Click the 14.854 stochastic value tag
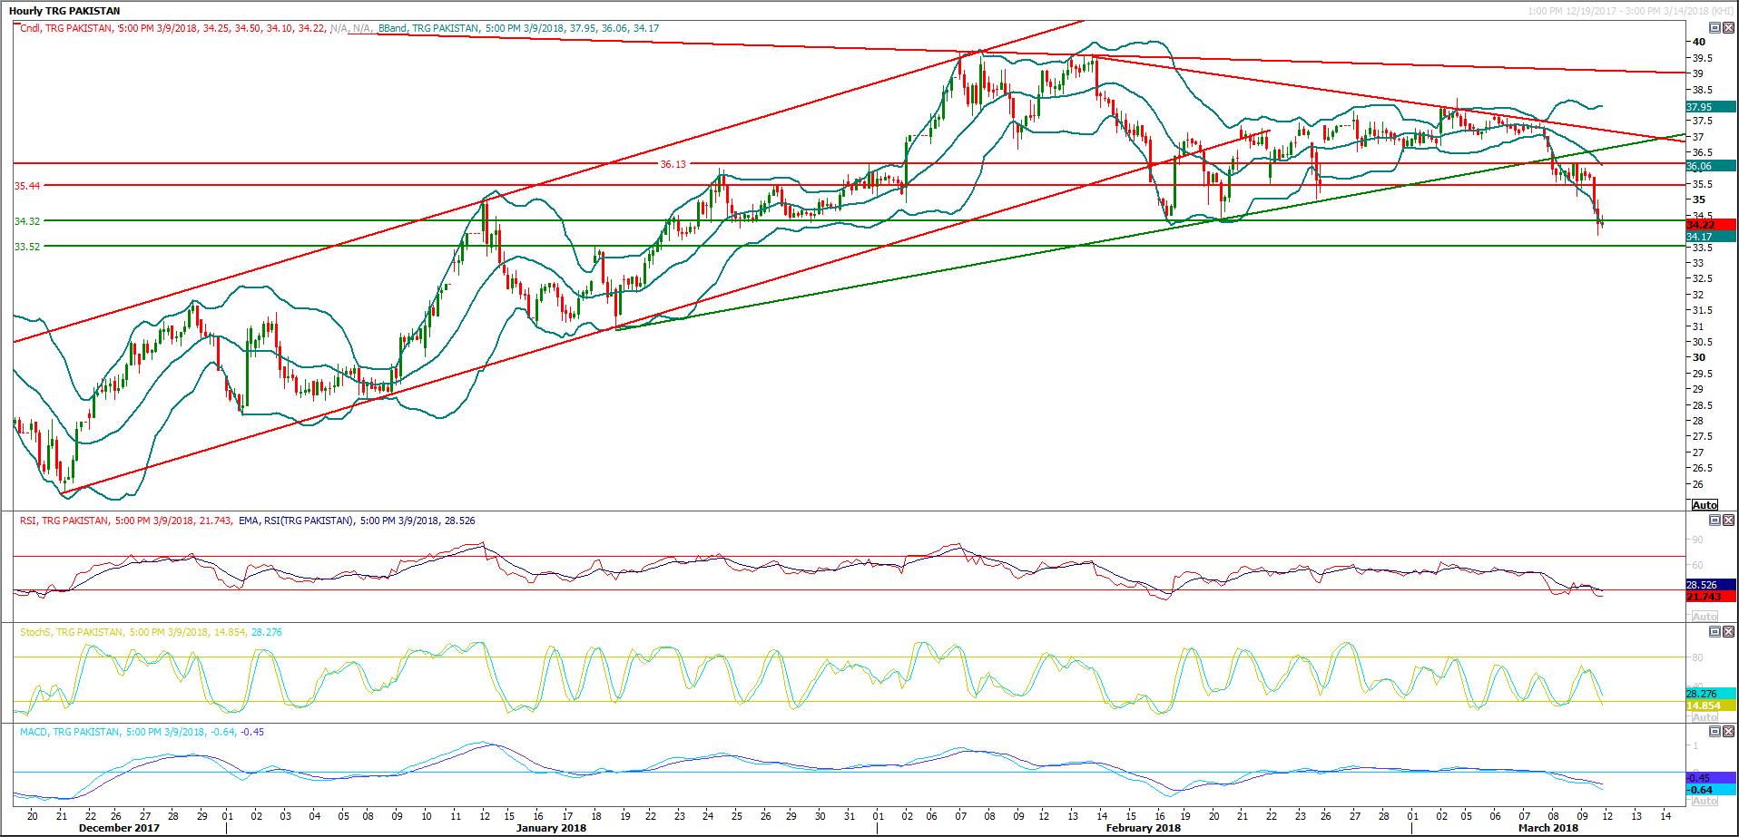 tap(1710, 706)
